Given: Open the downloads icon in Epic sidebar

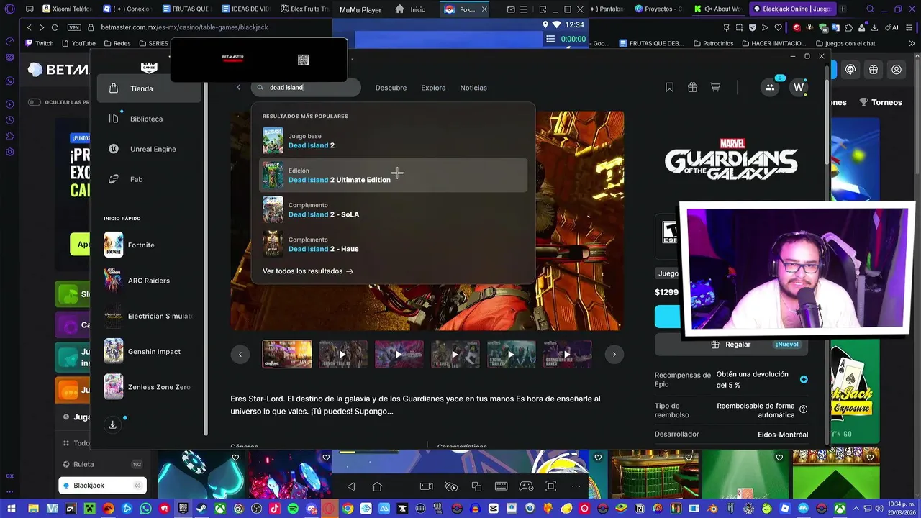Looking at the screenshot, I should 112,424.
